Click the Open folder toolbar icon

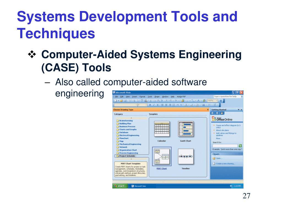(121, 101)
